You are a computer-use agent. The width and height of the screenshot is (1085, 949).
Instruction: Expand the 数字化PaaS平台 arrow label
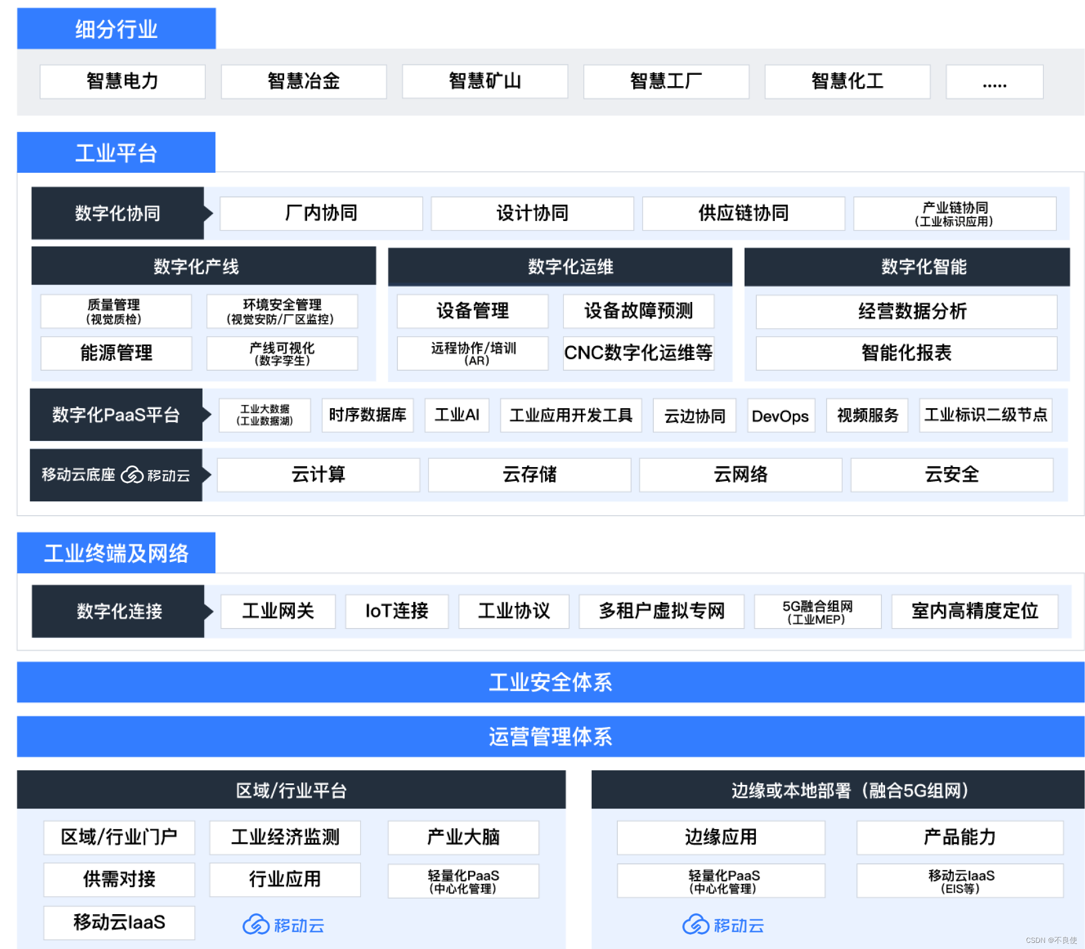pos(116,415)
